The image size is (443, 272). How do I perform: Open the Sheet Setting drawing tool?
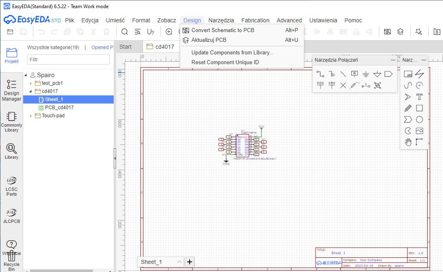[x=408, y=74]
